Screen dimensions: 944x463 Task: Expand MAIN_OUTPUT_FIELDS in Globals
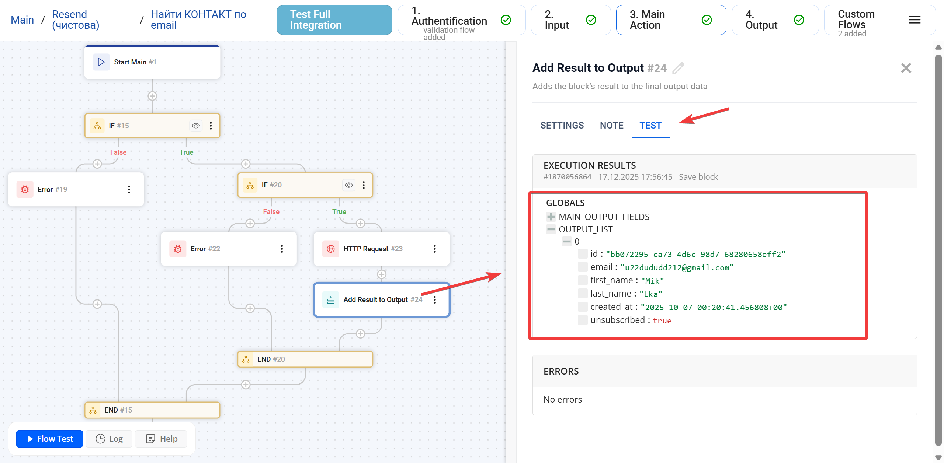[x=551, y=217]
